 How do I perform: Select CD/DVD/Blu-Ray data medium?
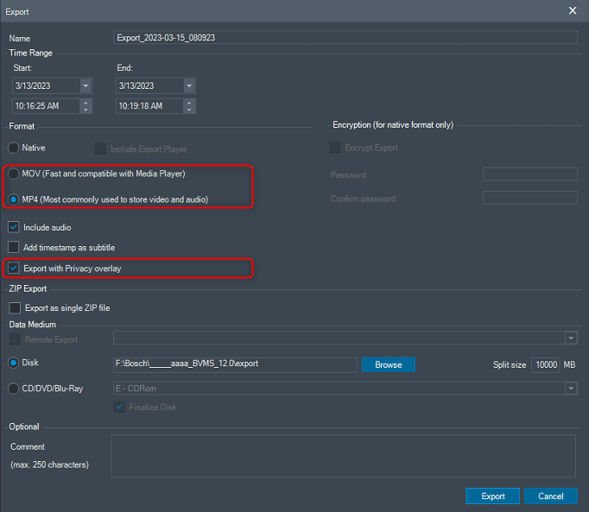[14, 389]
